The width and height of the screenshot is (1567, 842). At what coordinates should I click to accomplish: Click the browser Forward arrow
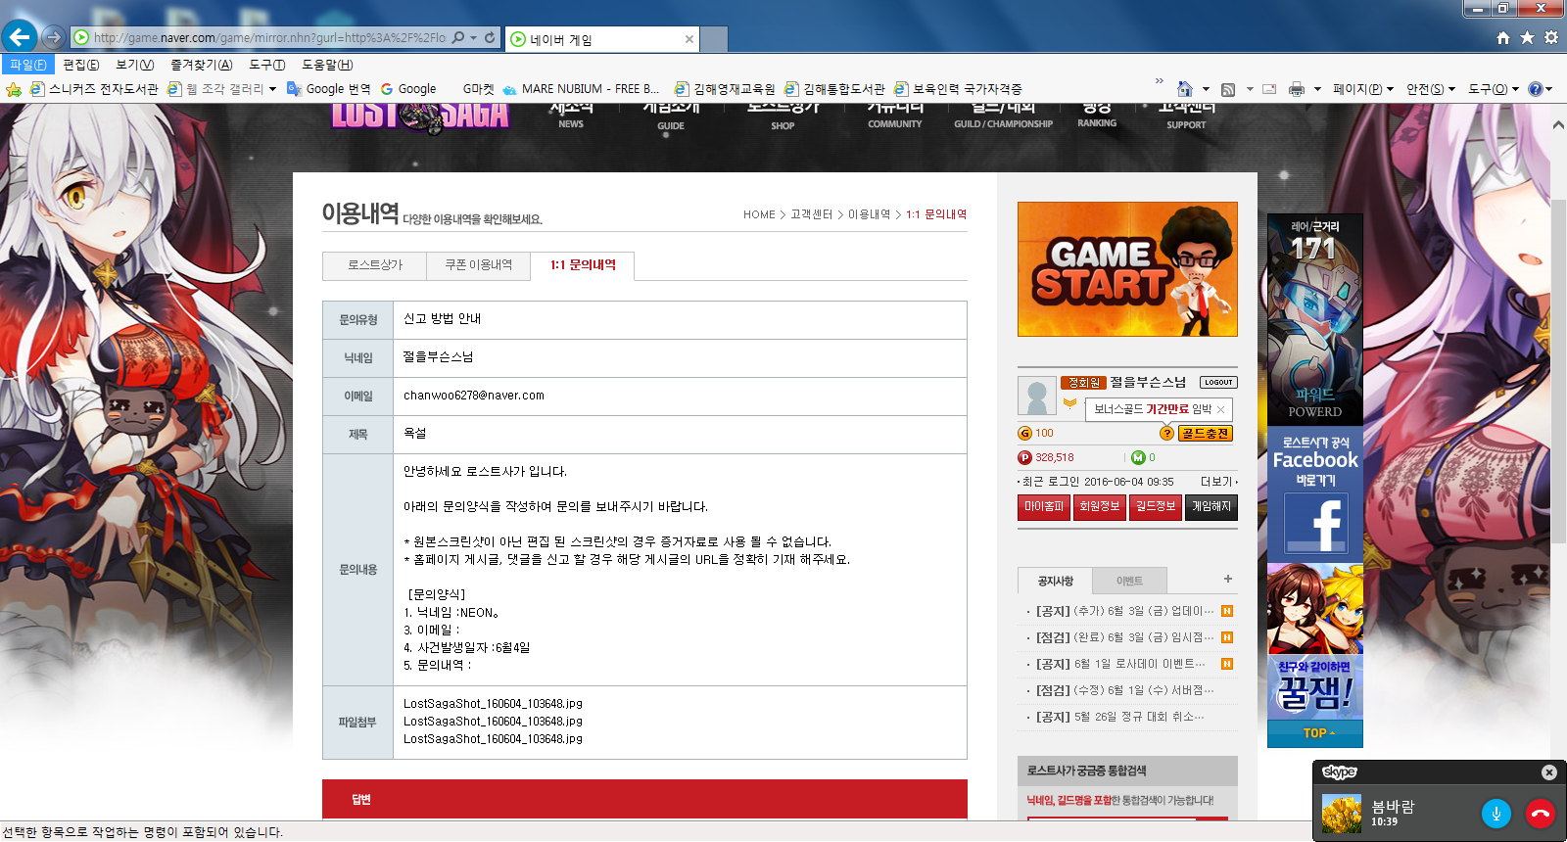click(53, 37)
